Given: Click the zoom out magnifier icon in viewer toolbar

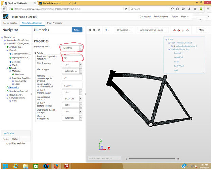Looking at the screenshot, I should tap(94, 30).
